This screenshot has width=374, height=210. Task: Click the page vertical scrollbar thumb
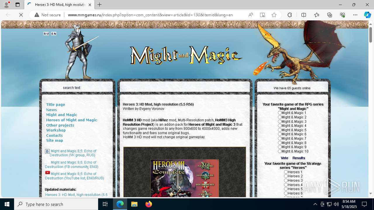coord(370,35)
